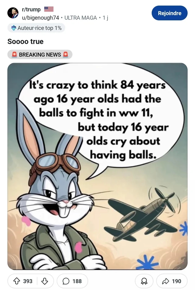The width and height of the screenshot is (195, 290).
Task: Tap the top 1% author badge icon
Action: [14, 28]
